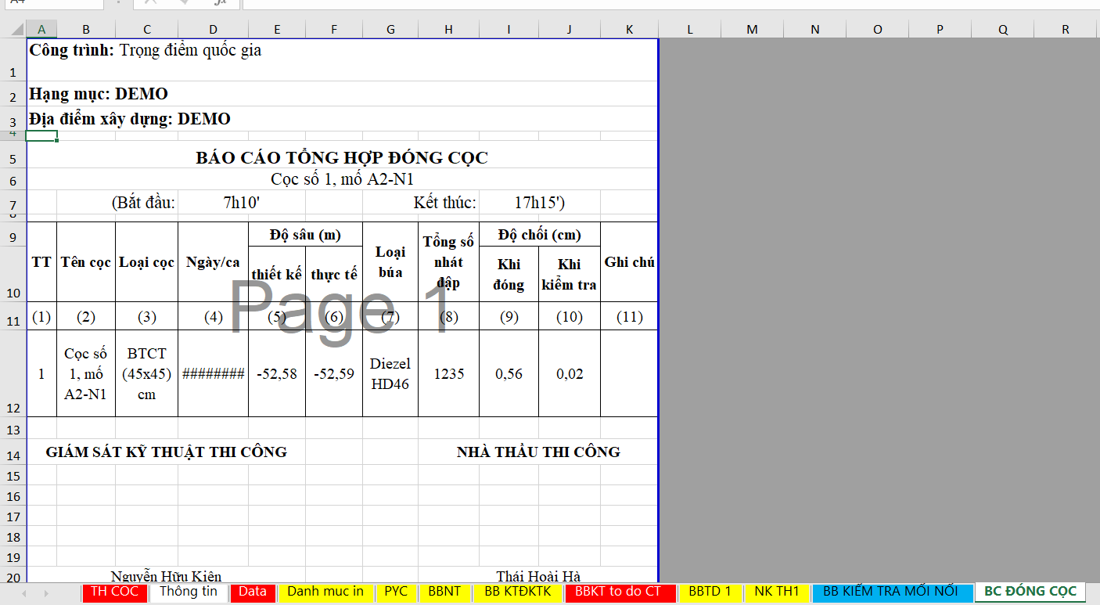Image resolution: width=1100 pixels, height=605 pixels.
Task: Open the NK TH1 sheet tab
Action: click(x=777, y=592)
